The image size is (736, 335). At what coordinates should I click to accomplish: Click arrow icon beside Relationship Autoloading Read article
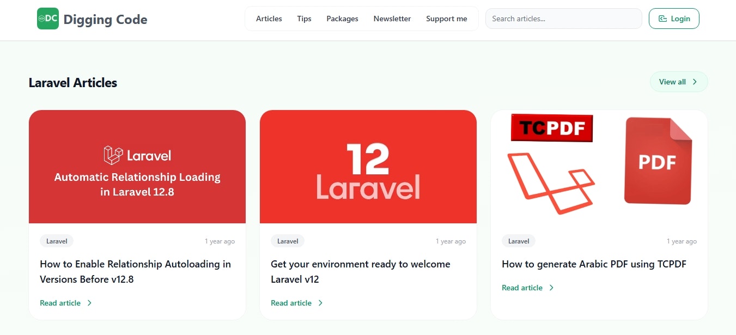(89, 303)
